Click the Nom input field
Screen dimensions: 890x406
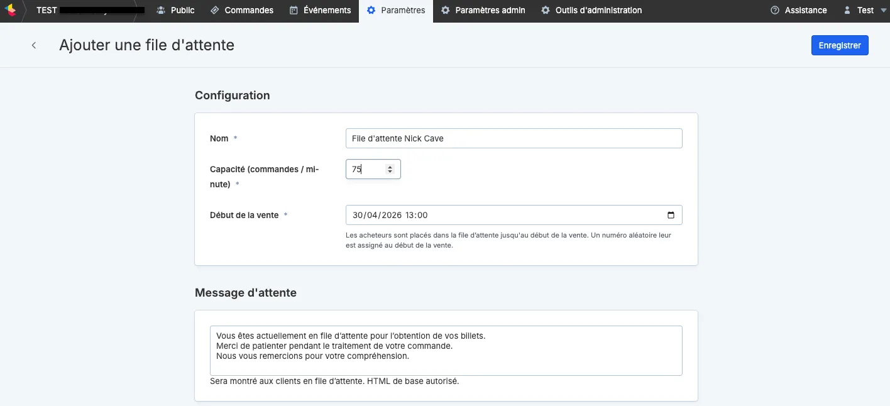[x=514, y=138]
